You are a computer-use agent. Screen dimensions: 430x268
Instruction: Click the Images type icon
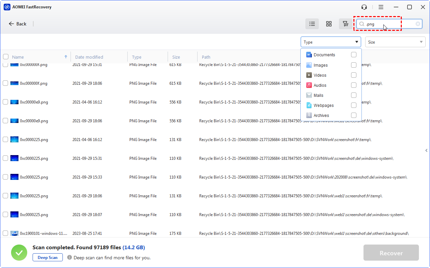point(309,65)
